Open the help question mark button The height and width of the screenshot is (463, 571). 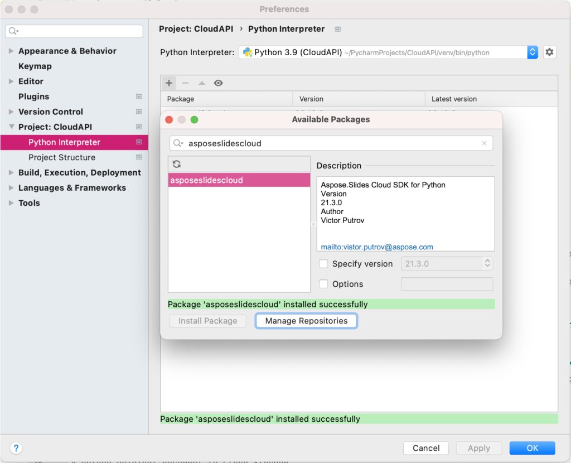coord(16,448)
